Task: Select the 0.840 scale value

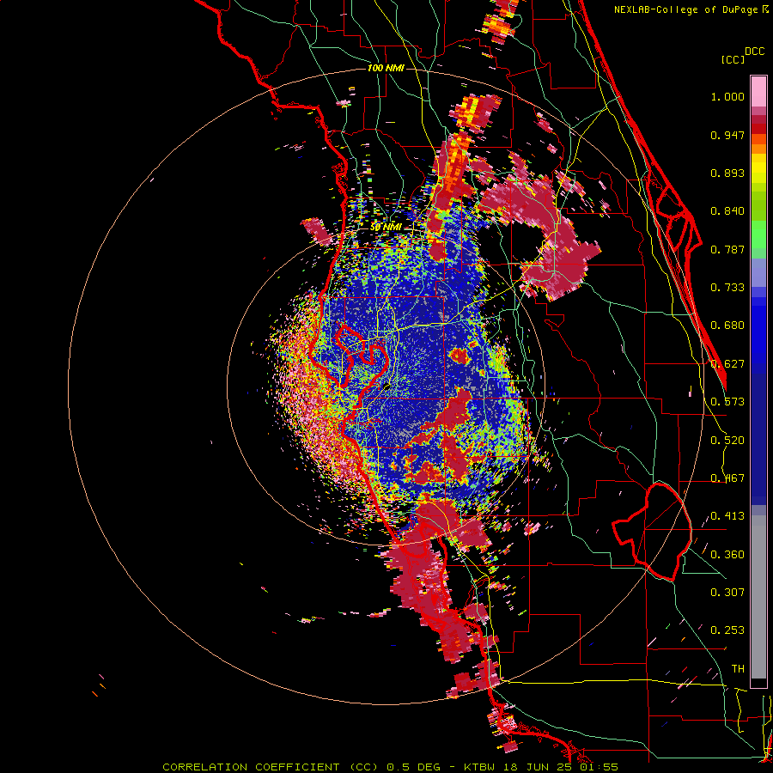Action: click(727, 211)
